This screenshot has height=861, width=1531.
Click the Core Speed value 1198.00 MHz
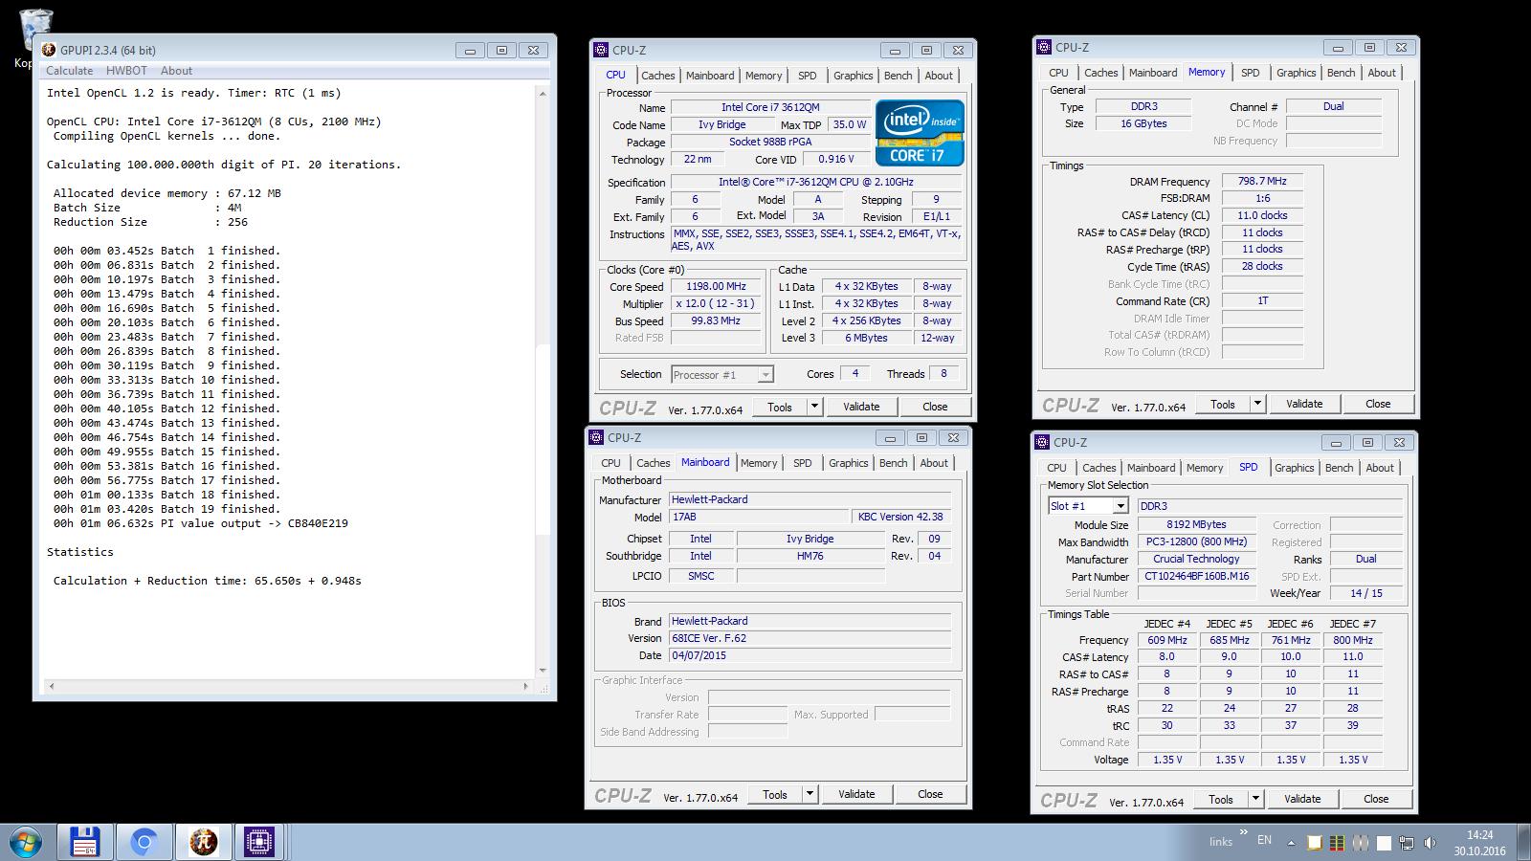(716, 286)
